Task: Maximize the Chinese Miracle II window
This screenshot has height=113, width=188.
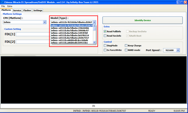Action: click(182, 2)
